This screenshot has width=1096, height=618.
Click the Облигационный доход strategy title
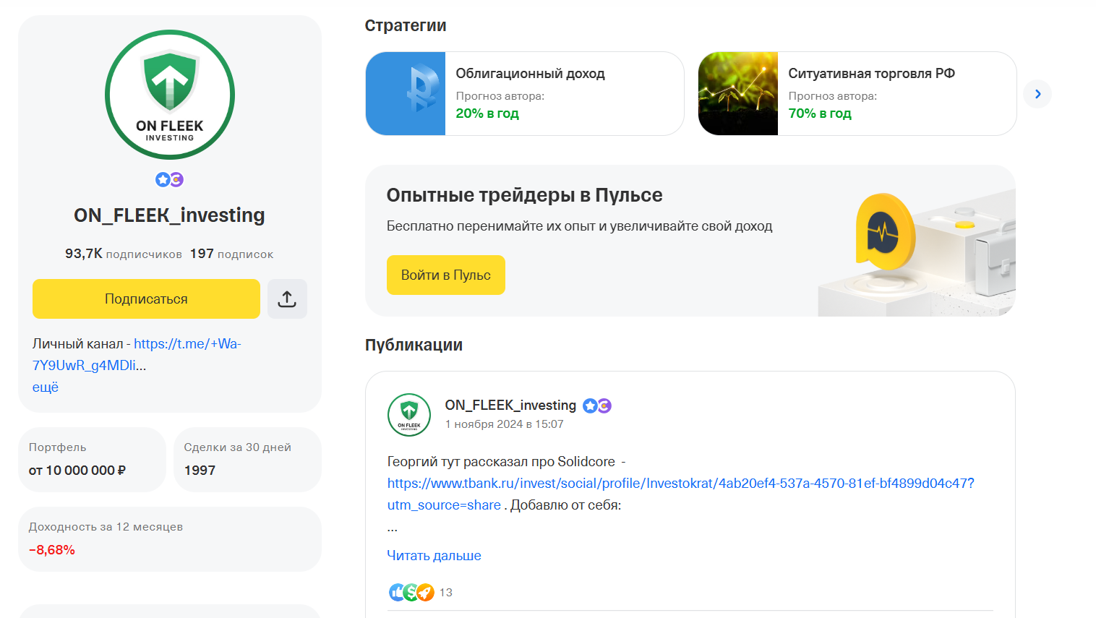tap(530, 73)
